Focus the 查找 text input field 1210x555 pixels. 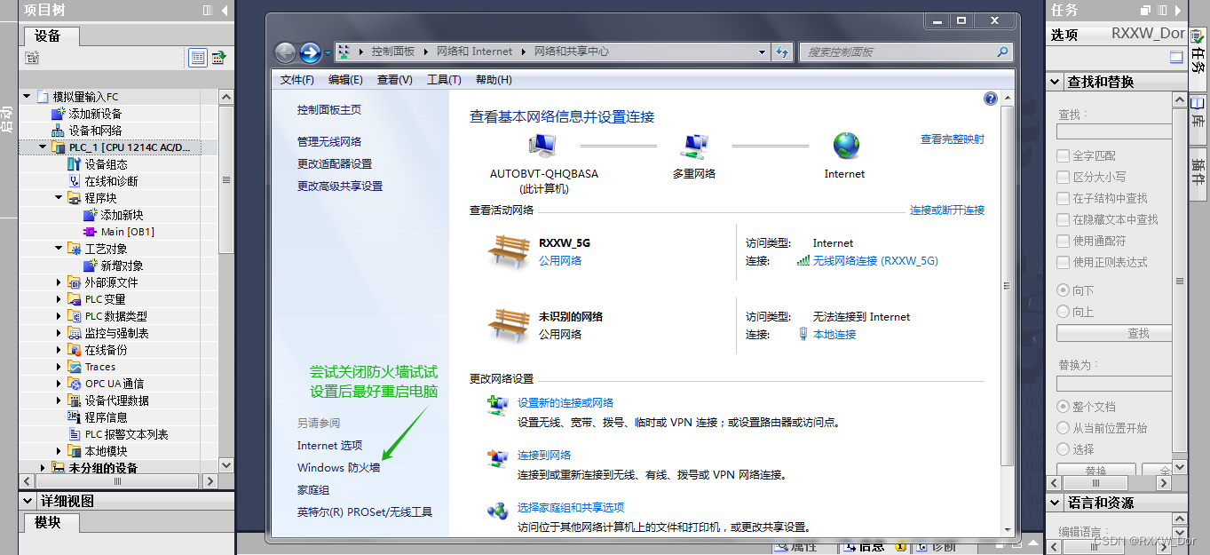point(1115,131)
